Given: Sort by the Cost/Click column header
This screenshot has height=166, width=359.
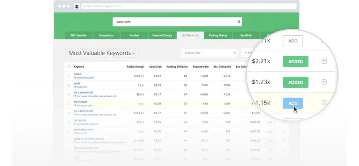Looking at the screenshot, I should pos(155,67).
